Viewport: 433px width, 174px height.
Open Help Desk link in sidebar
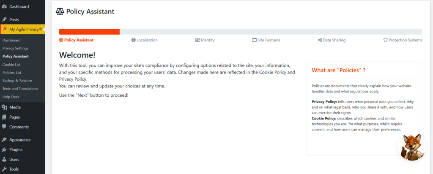pyautogui.click(x=11, y=97)
